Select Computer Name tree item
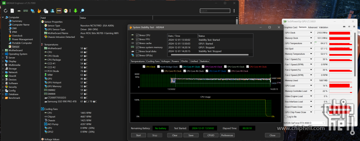This screenshot has width=360, height=141. click(21, 25)
